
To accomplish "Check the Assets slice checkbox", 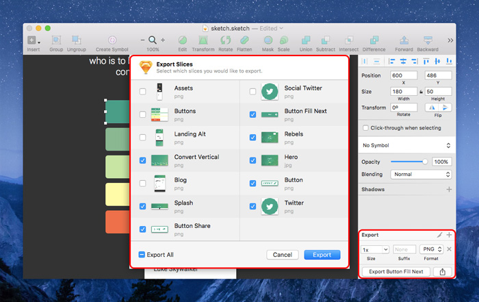I will [x=142, y=92].
